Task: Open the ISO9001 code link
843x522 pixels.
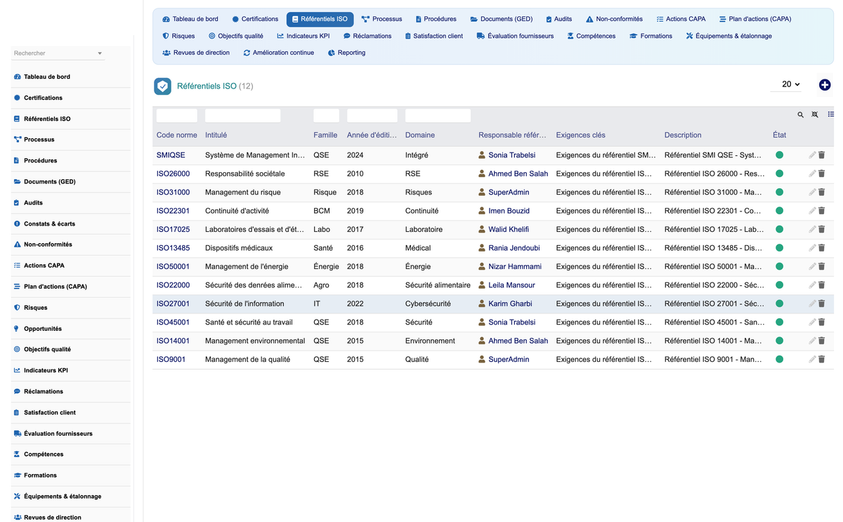Action: (x=171, y=360)
